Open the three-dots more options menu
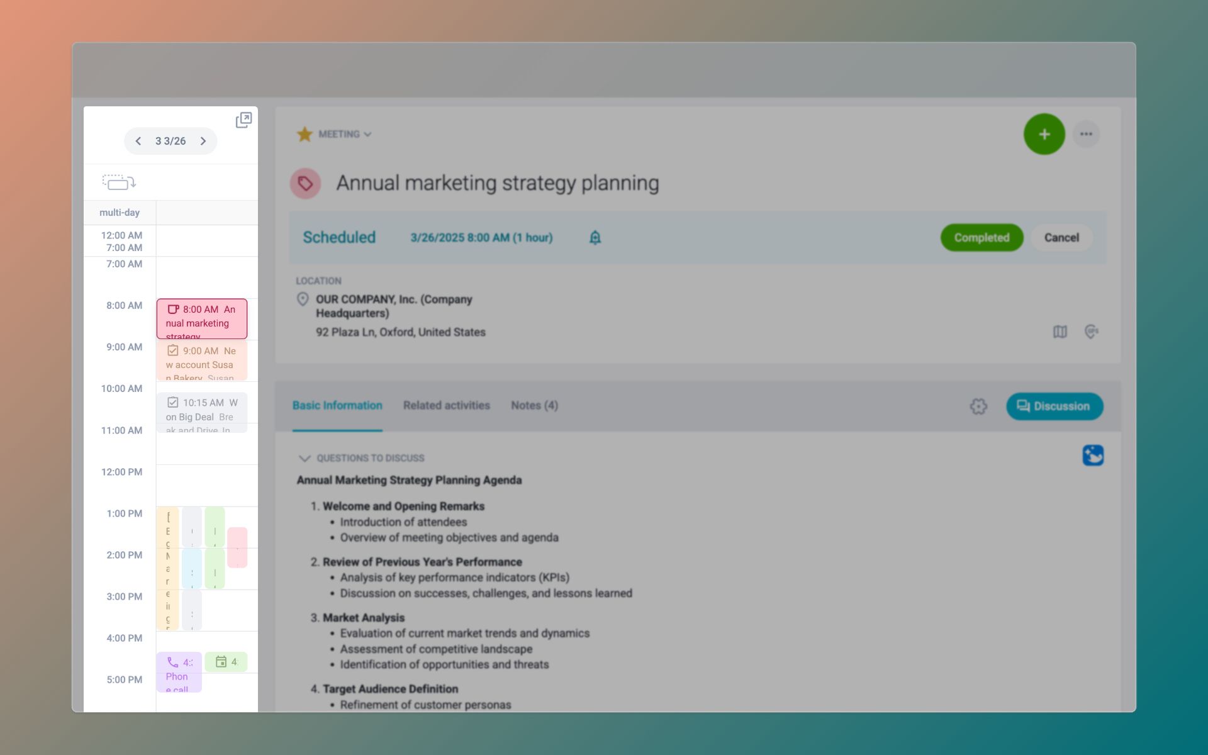The image size is (1208, 755). (1086, 134)
